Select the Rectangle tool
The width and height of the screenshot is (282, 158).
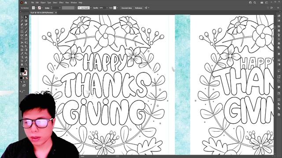click(x=22, y=32)
